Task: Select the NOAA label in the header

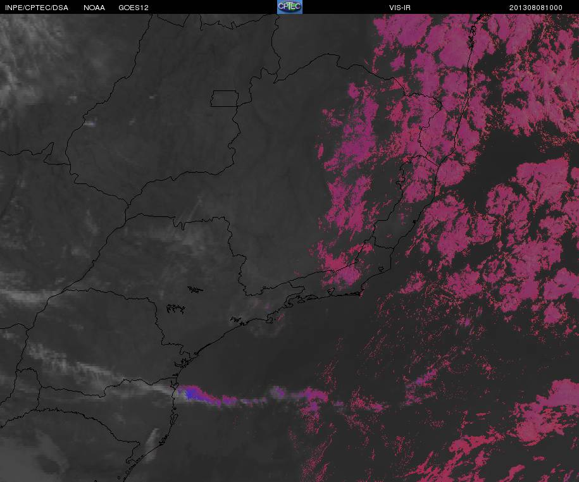Action: pos(94,8)
